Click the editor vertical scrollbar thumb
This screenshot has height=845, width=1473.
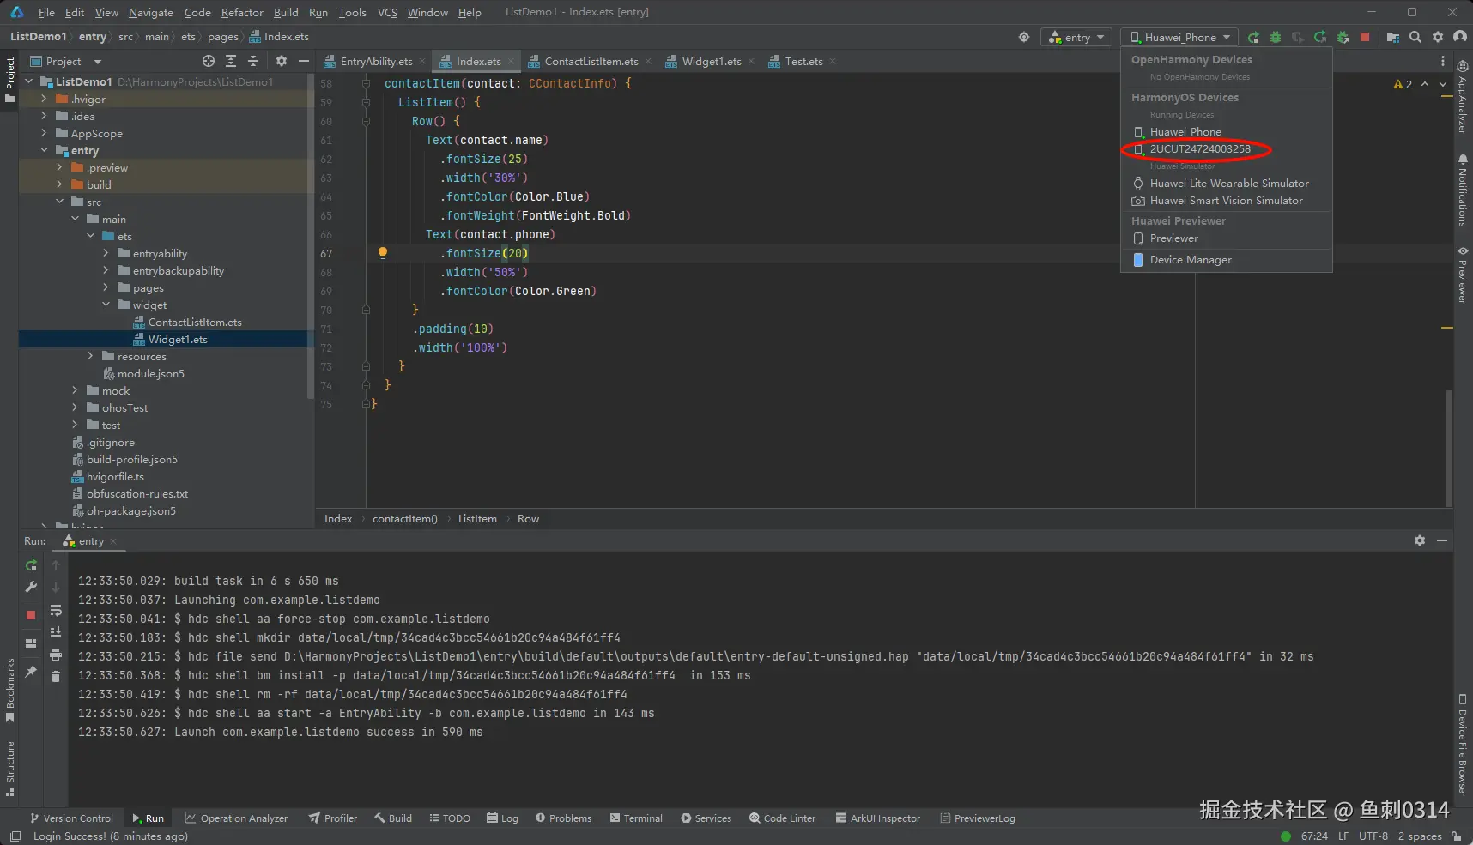pos(1449,446)
